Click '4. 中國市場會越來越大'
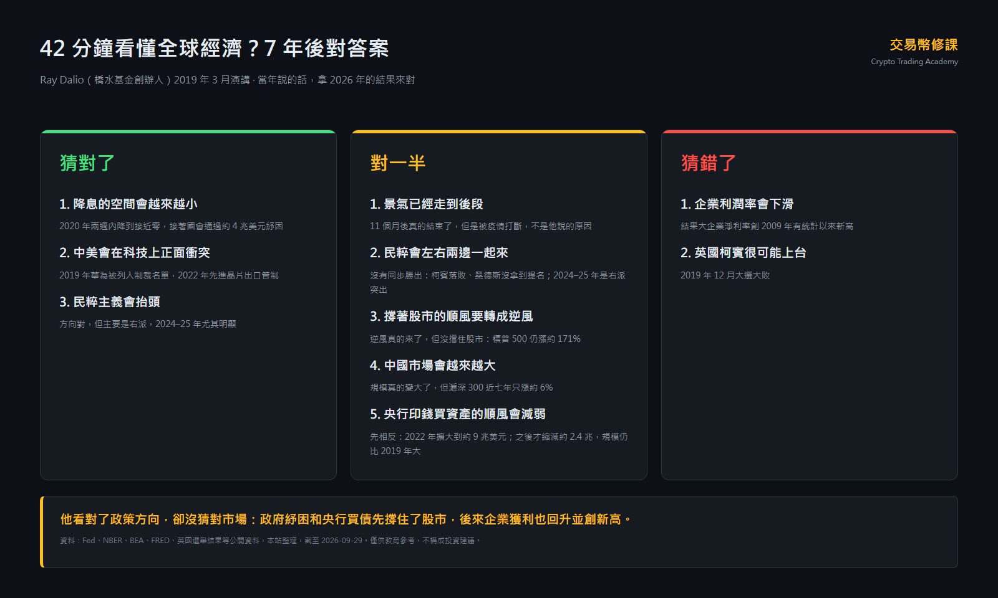 pos(433,366)
